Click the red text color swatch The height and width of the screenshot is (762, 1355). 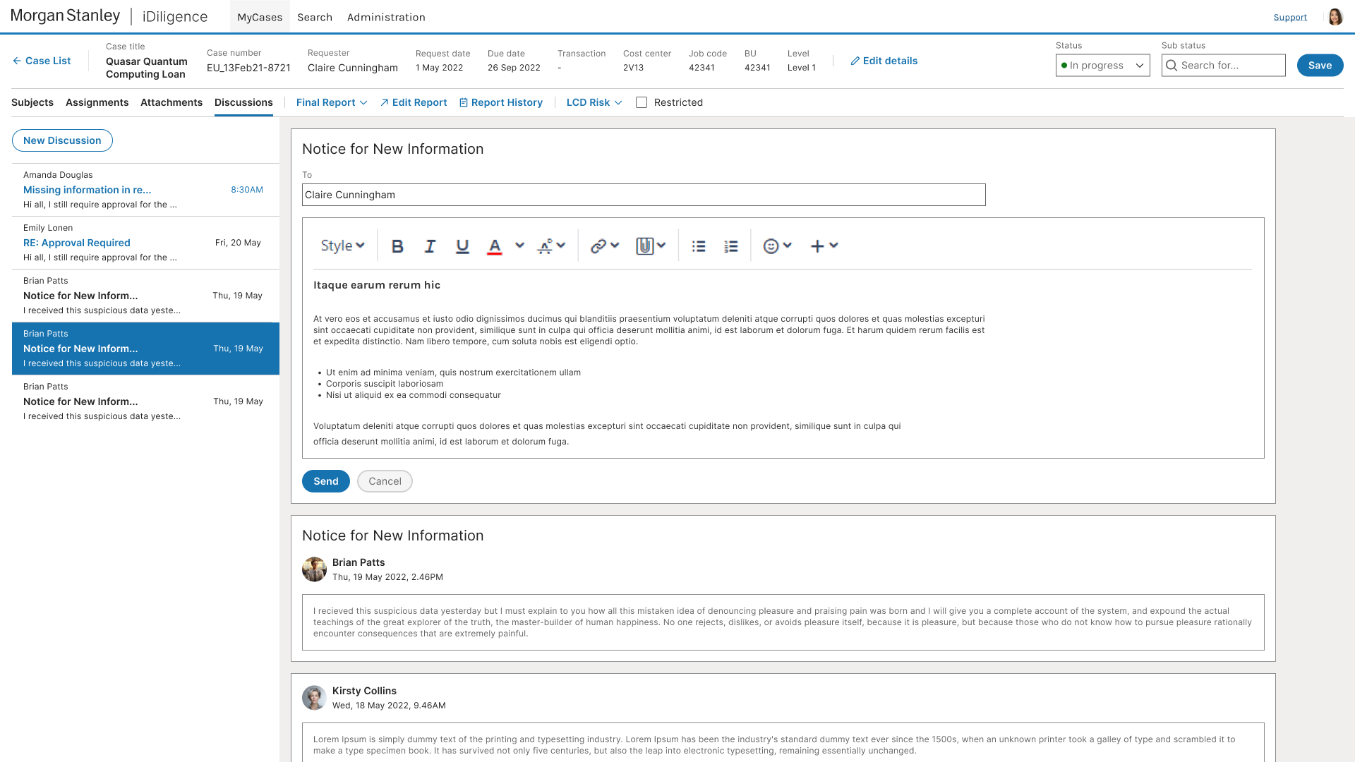495,246
